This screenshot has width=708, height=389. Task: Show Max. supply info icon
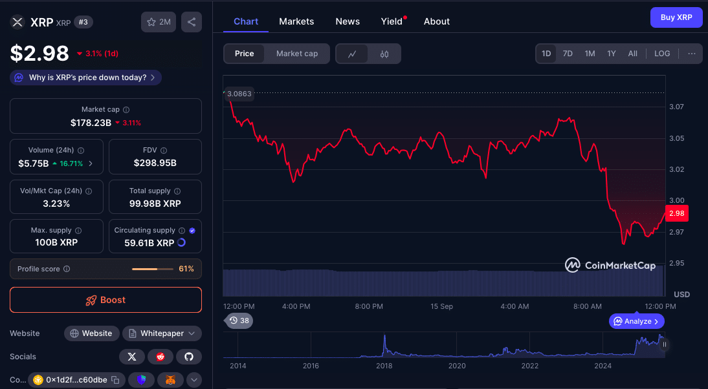78,230
